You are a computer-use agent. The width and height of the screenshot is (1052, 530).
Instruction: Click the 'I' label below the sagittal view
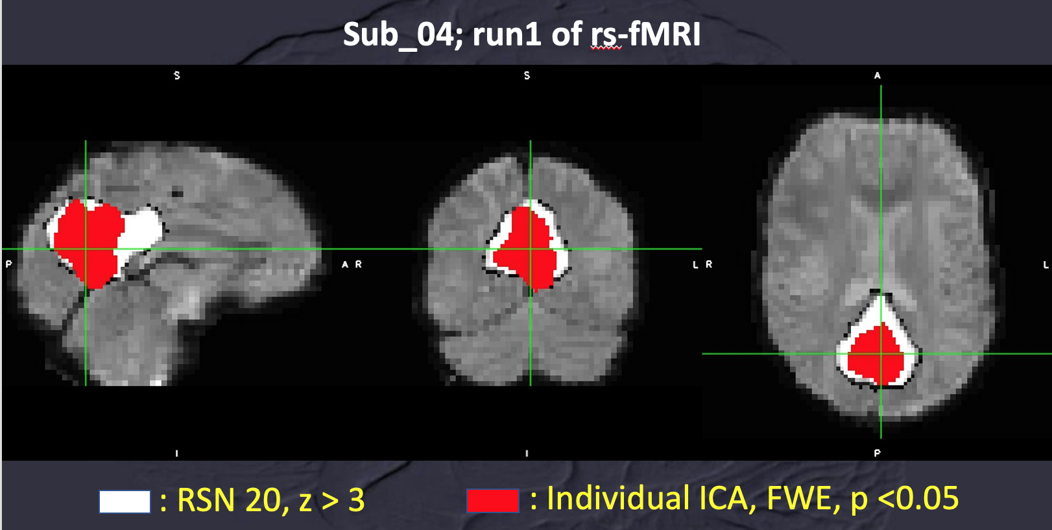pyautogui.click(x=177, y=454)
